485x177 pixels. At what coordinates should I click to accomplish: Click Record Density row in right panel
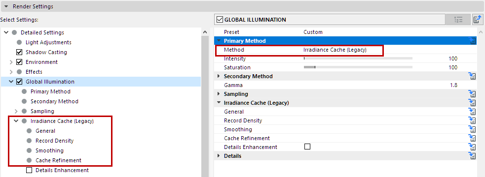coord(345,120)
